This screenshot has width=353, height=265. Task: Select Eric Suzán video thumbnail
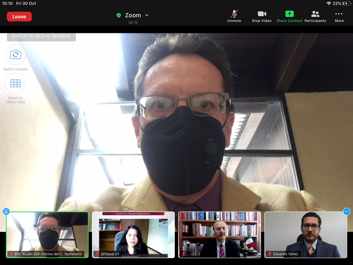(47, 235)
